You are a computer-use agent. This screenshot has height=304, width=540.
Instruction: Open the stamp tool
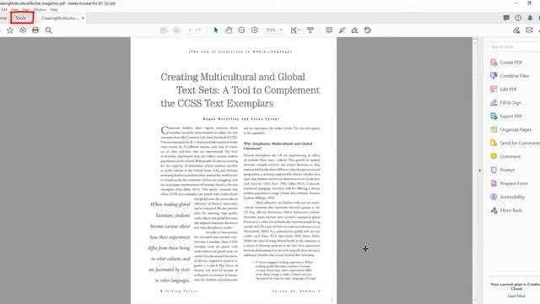coord(368,30)
